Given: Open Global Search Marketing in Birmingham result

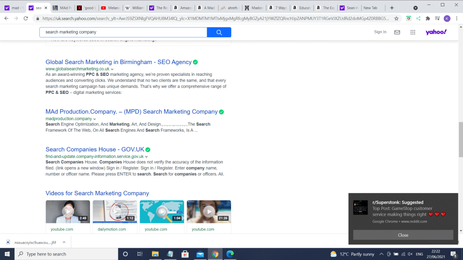Looking at the screenshot, I should (x=118, y=62).
